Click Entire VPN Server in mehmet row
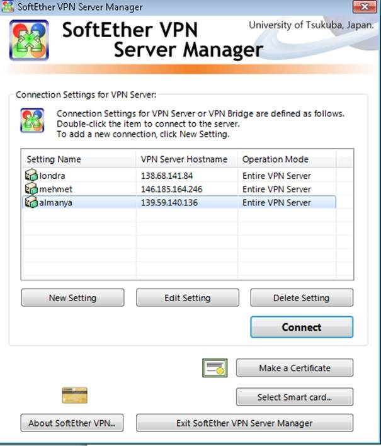 click(x=276, y=189)
